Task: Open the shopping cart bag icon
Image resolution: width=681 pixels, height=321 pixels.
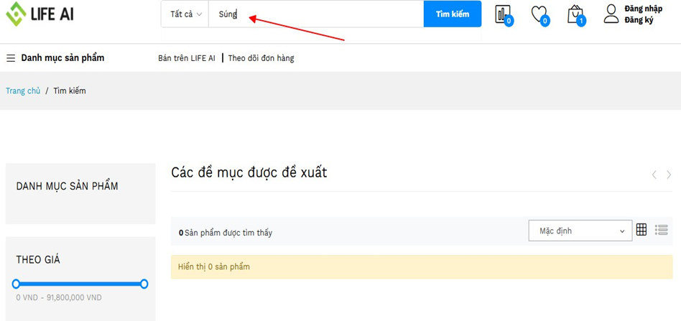Action: point(575,14)
